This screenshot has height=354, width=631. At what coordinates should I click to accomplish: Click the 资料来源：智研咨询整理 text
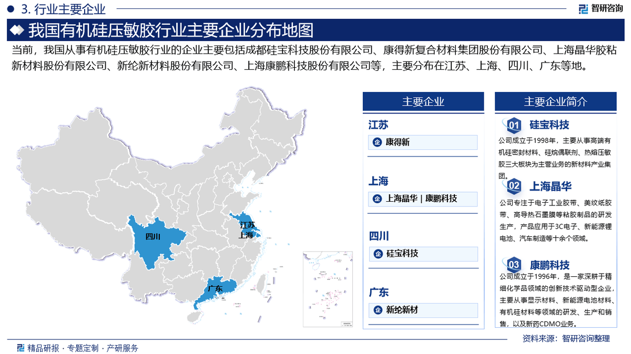[566, 339]
